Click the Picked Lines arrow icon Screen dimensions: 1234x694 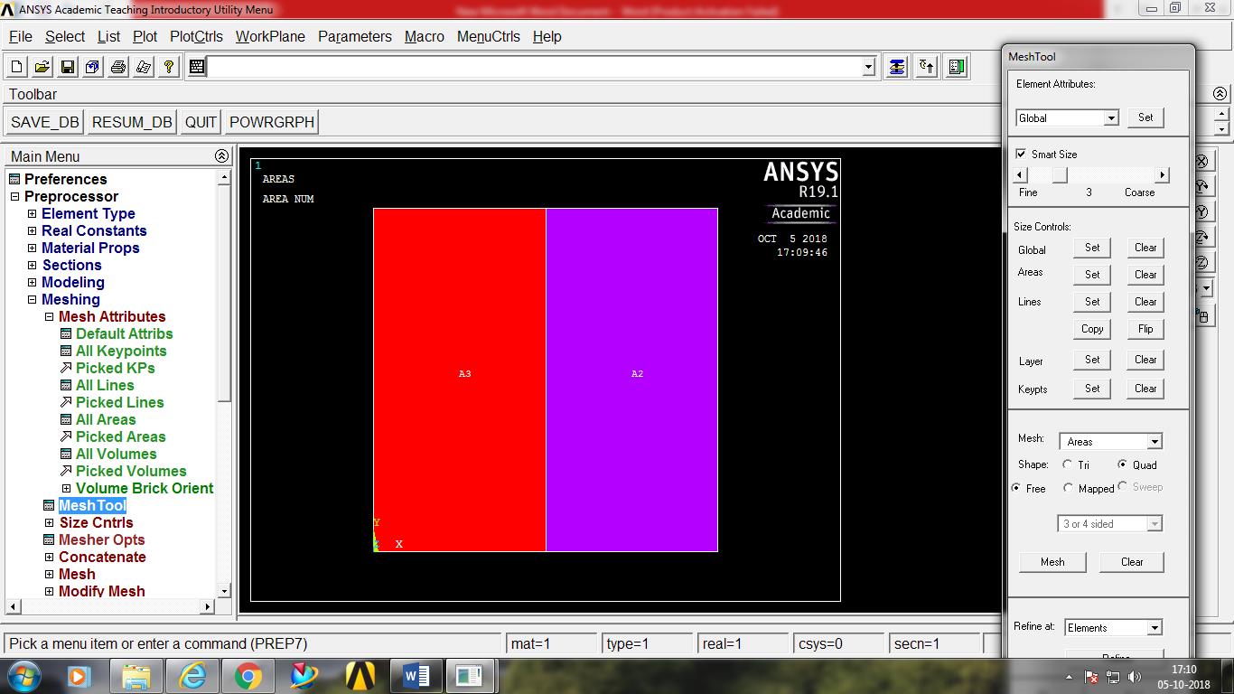point(66,402)
